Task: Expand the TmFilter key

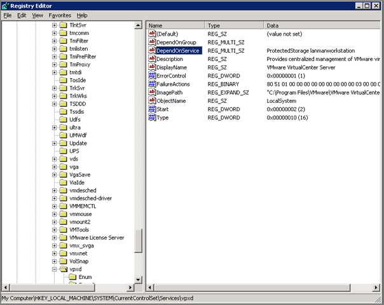Action: click(55, 41)
